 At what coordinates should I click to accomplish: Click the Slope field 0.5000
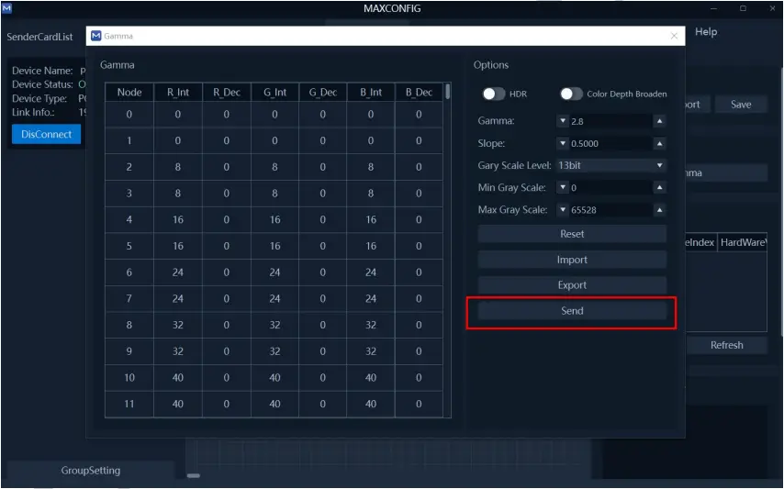pyautogui.click(x=610, y=143)
